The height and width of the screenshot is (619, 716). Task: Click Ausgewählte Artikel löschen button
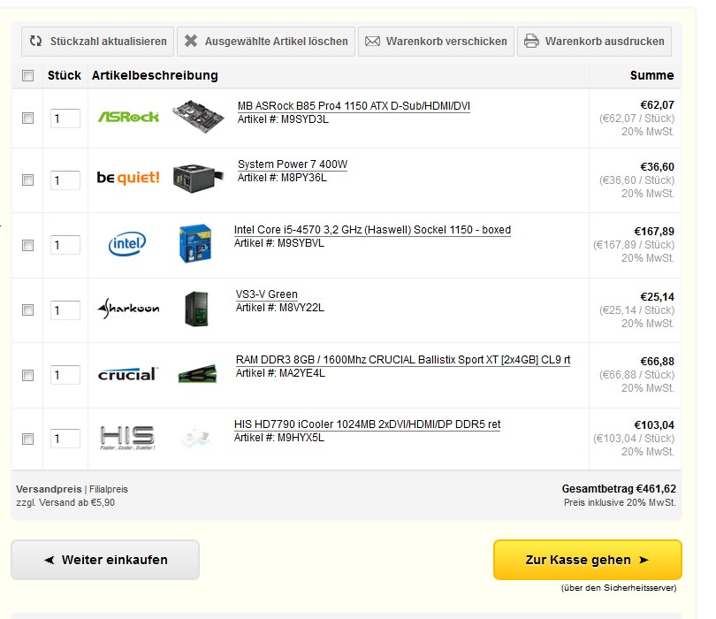point(266,42)
